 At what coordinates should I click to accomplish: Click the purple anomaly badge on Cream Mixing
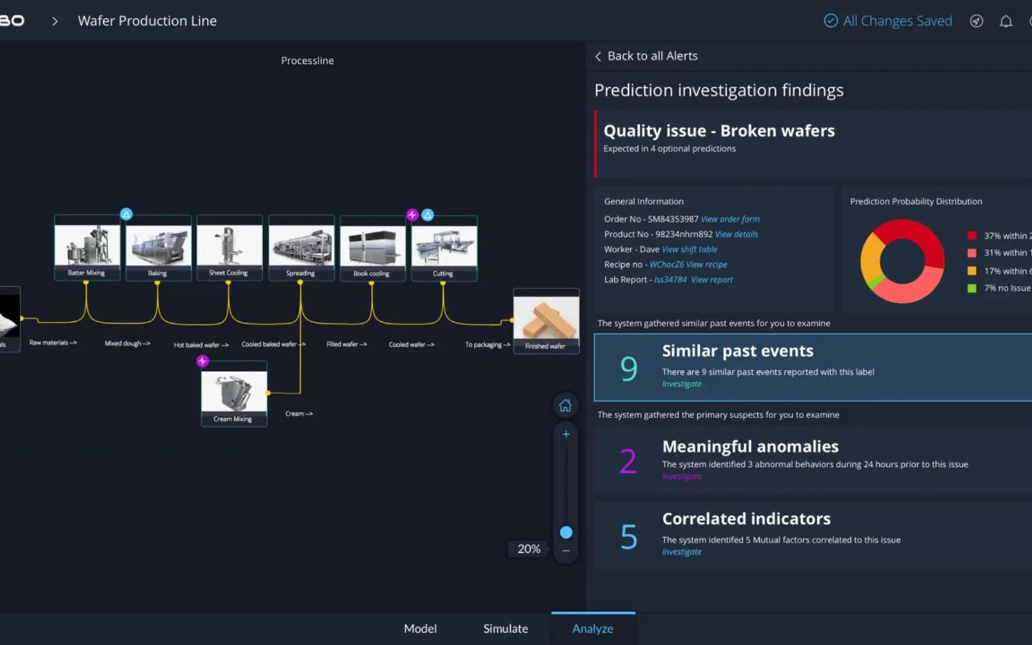(x=203, y=361)
